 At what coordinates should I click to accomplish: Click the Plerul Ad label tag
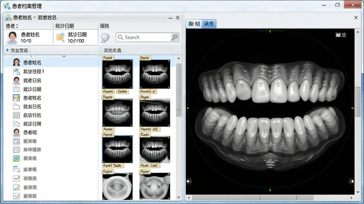pyautogui.click(x=149, y=129)
